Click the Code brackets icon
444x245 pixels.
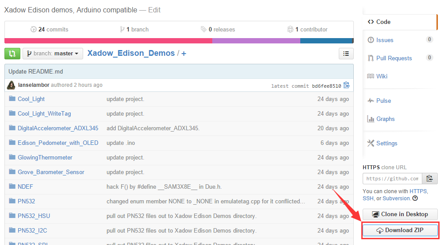coord(371,22)
